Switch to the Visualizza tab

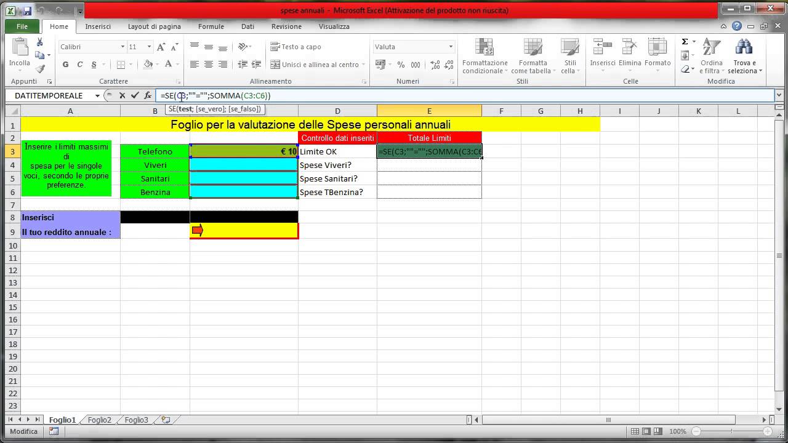coord(334,26)
